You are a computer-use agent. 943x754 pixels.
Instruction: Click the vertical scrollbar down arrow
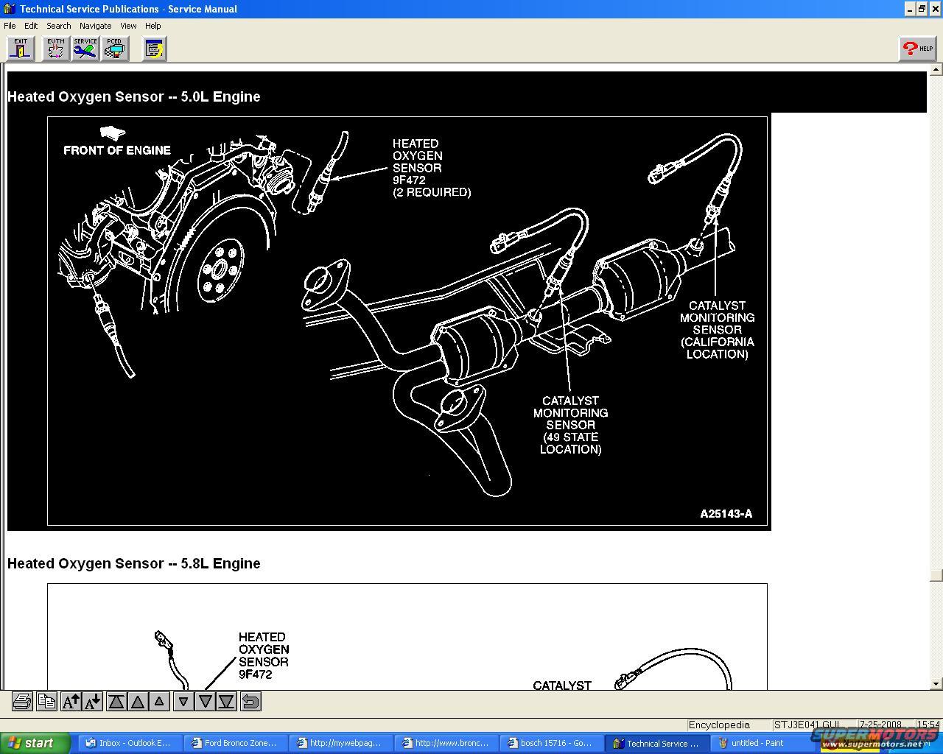point(936,684)
